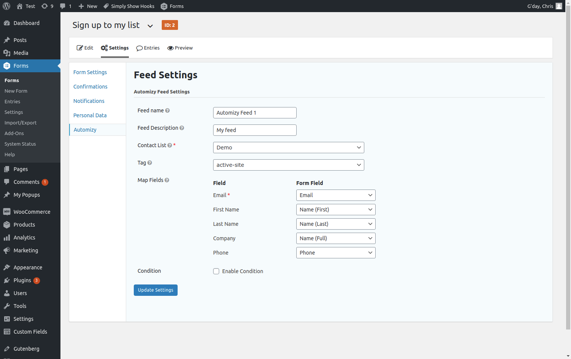Click into the Feed name input field
The image size is (571, 359).
[x=255, y=113]
